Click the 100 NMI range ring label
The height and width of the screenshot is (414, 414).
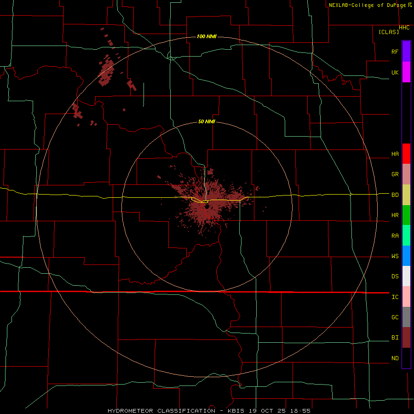[207, 36]
